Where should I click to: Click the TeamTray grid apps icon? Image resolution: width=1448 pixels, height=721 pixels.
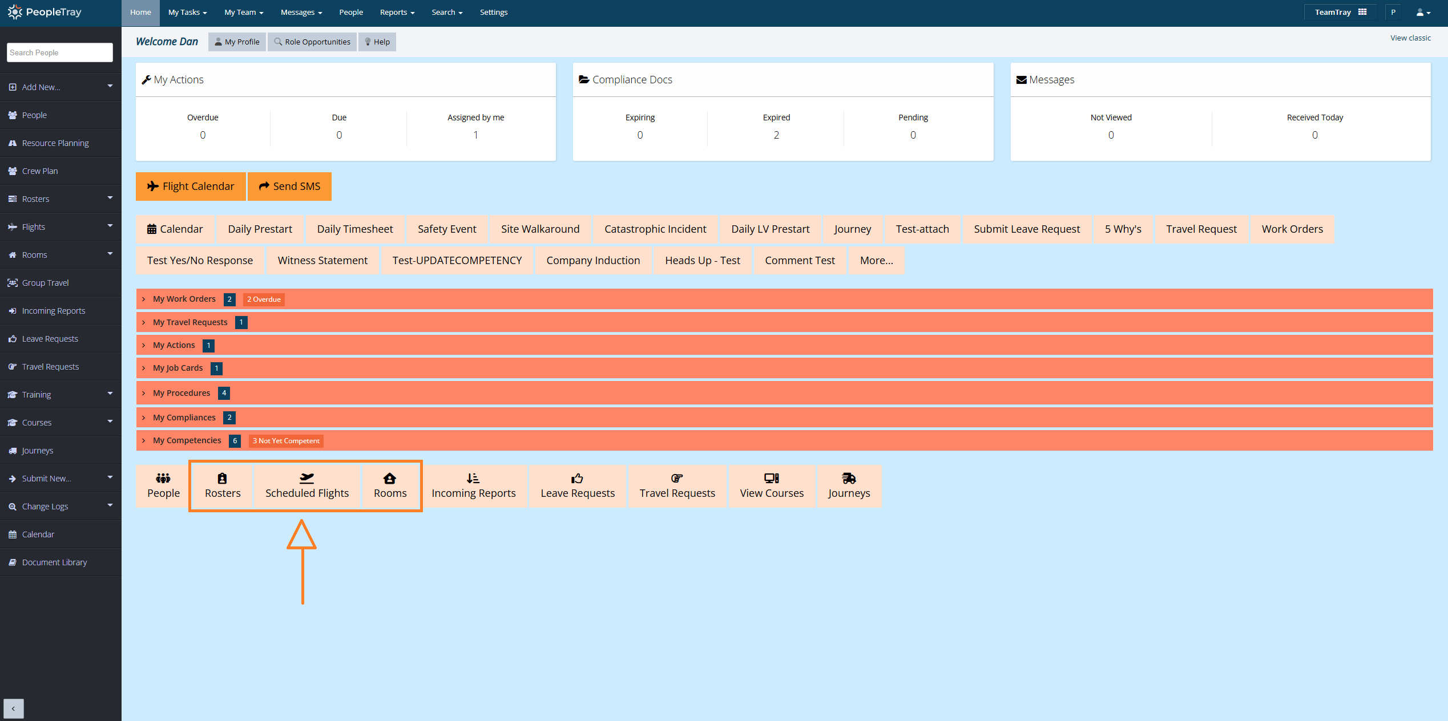1362,12
